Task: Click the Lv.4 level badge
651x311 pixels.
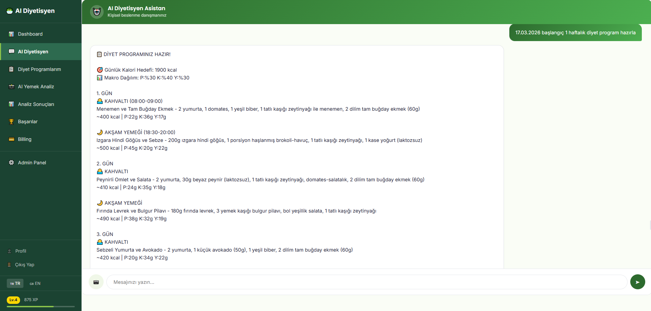Action: [x=13, y=300]
